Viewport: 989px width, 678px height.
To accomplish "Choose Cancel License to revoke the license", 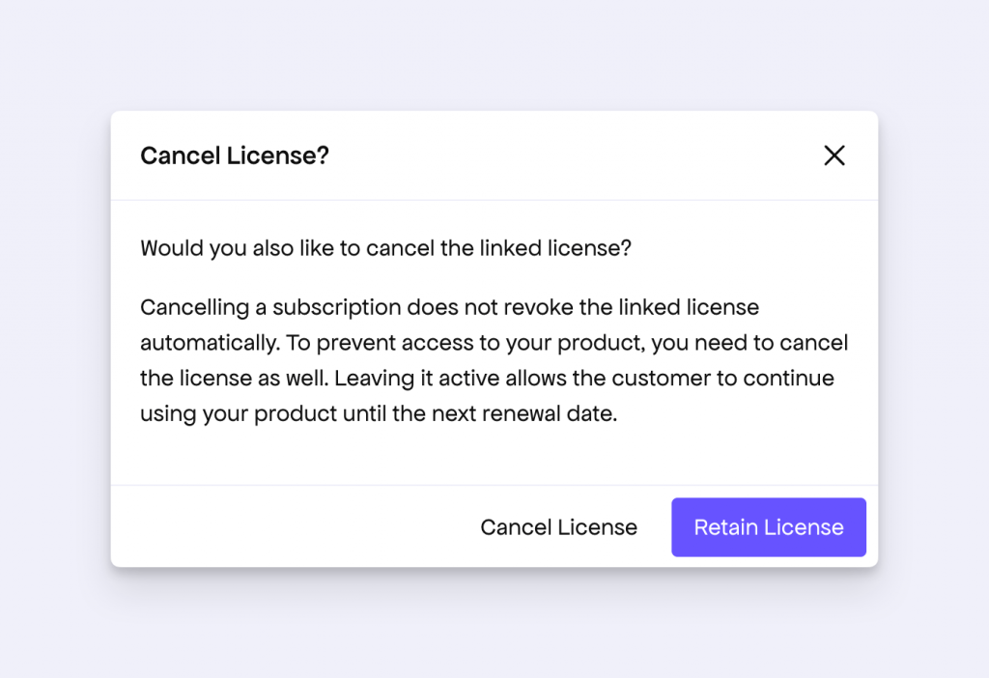I will (558, 527).
